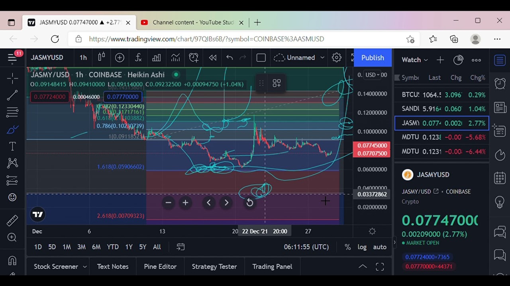
Task: Open the calendar icon in right sidebar
Action: 500,178
